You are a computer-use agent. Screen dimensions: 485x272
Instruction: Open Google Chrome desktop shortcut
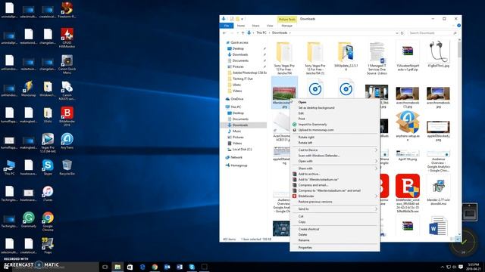[48, 221]
